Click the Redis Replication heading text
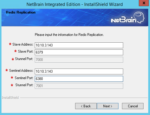The image size is (150, 115). tap(21, 12)
